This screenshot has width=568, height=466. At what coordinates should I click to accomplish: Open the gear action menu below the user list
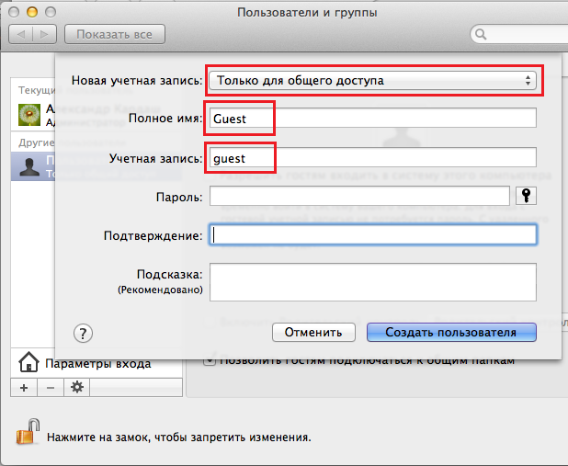coord(77,388)
